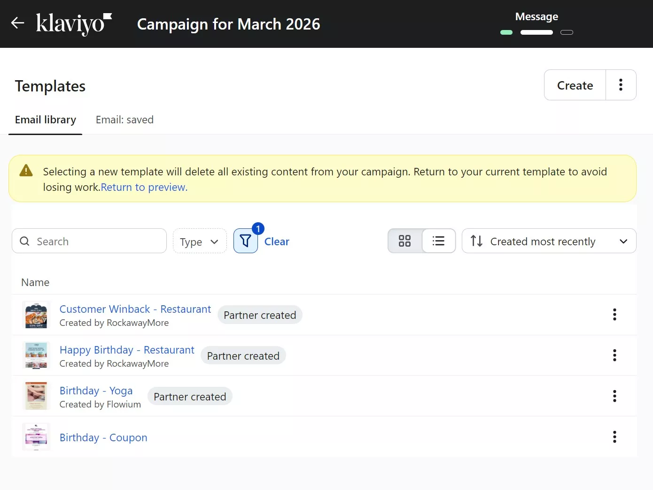Switch to list view layout
The width and height of the screenshot is (653, 490).
point(438,241)
